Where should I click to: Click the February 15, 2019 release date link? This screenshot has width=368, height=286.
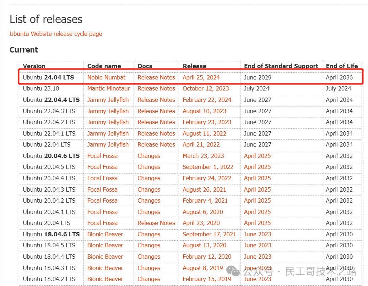(207, 279)
